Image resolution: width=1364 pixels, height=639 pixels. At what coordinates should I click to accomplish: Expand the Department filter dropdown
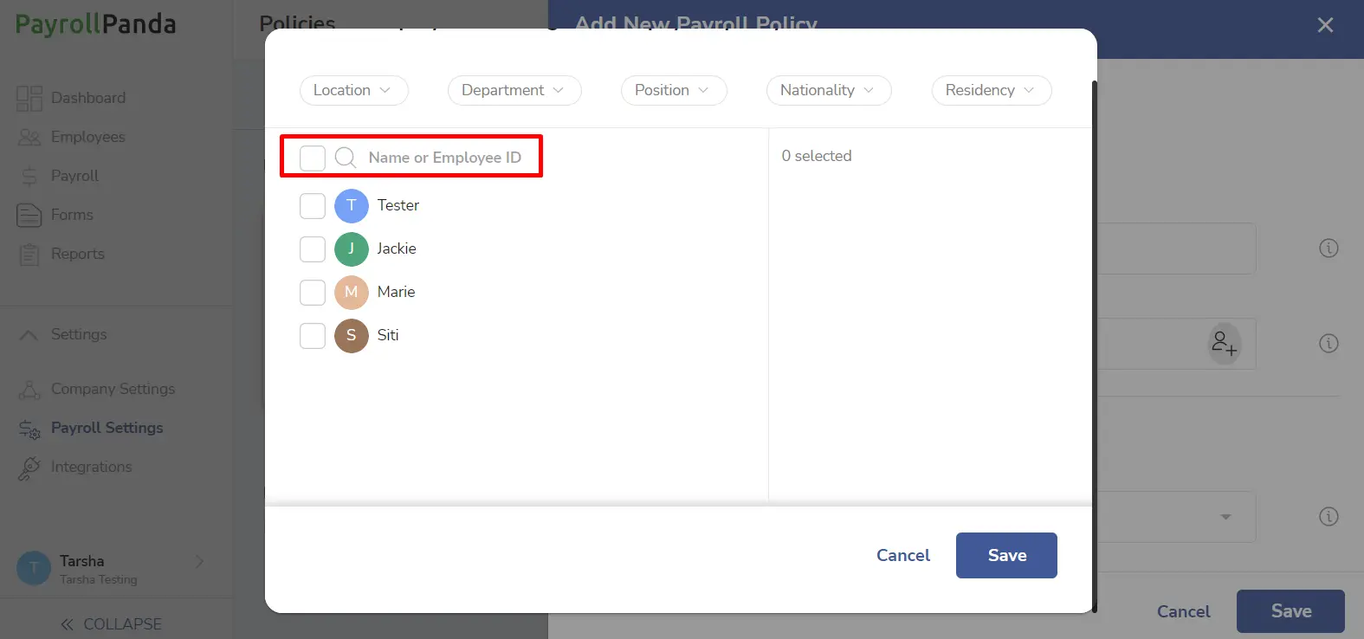click(514, 90)
